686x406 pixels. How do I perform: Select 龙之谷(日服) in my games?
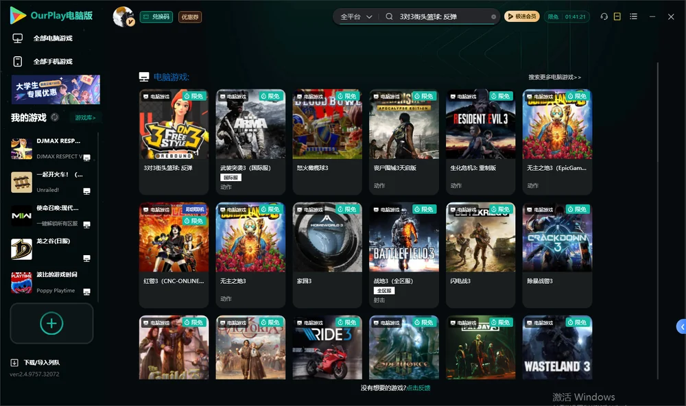coord(51,250)
